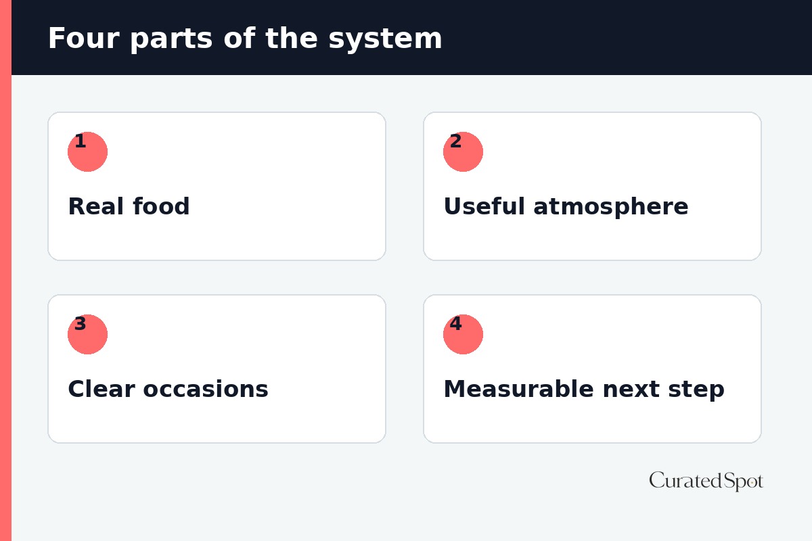Image resolution: width=812 pixels, height=541 pixels.
Task: Select the Useful atmosphere heading
Action: click(x=566, y=206)
